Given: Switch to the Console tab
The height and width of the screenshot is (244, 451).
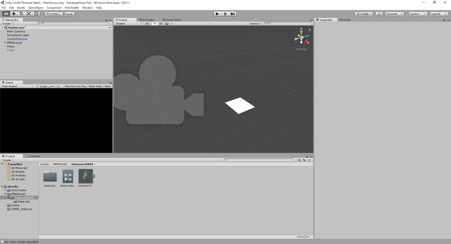Looking at the screenshot, I should click(33, 156).
